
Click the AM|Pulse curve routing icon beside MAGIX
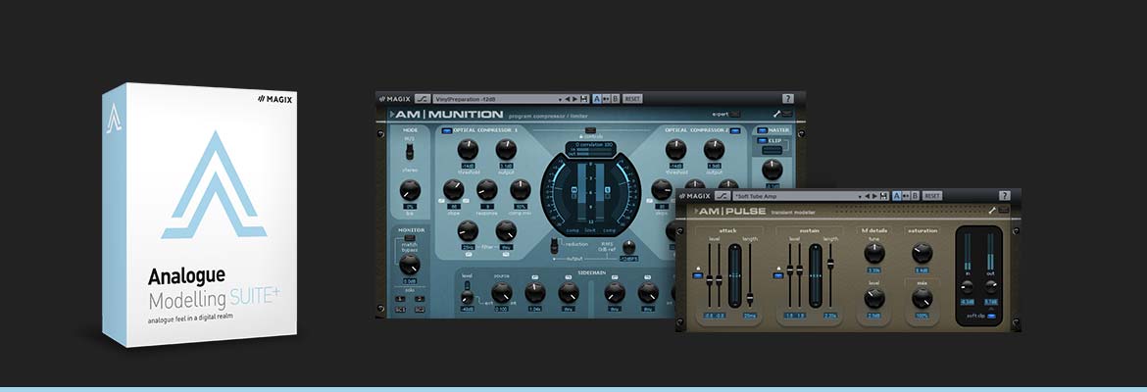click(723, 196)
